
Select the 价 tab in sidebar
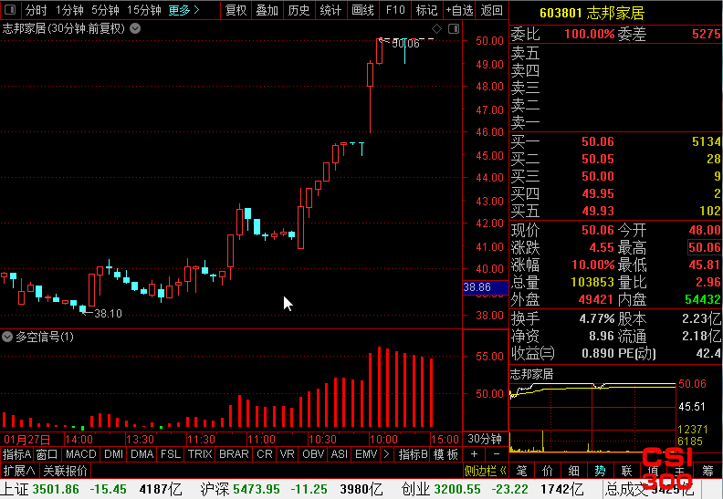pos(548,471)
